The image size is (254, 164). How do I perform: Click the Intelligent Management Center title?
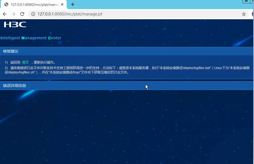31,38
